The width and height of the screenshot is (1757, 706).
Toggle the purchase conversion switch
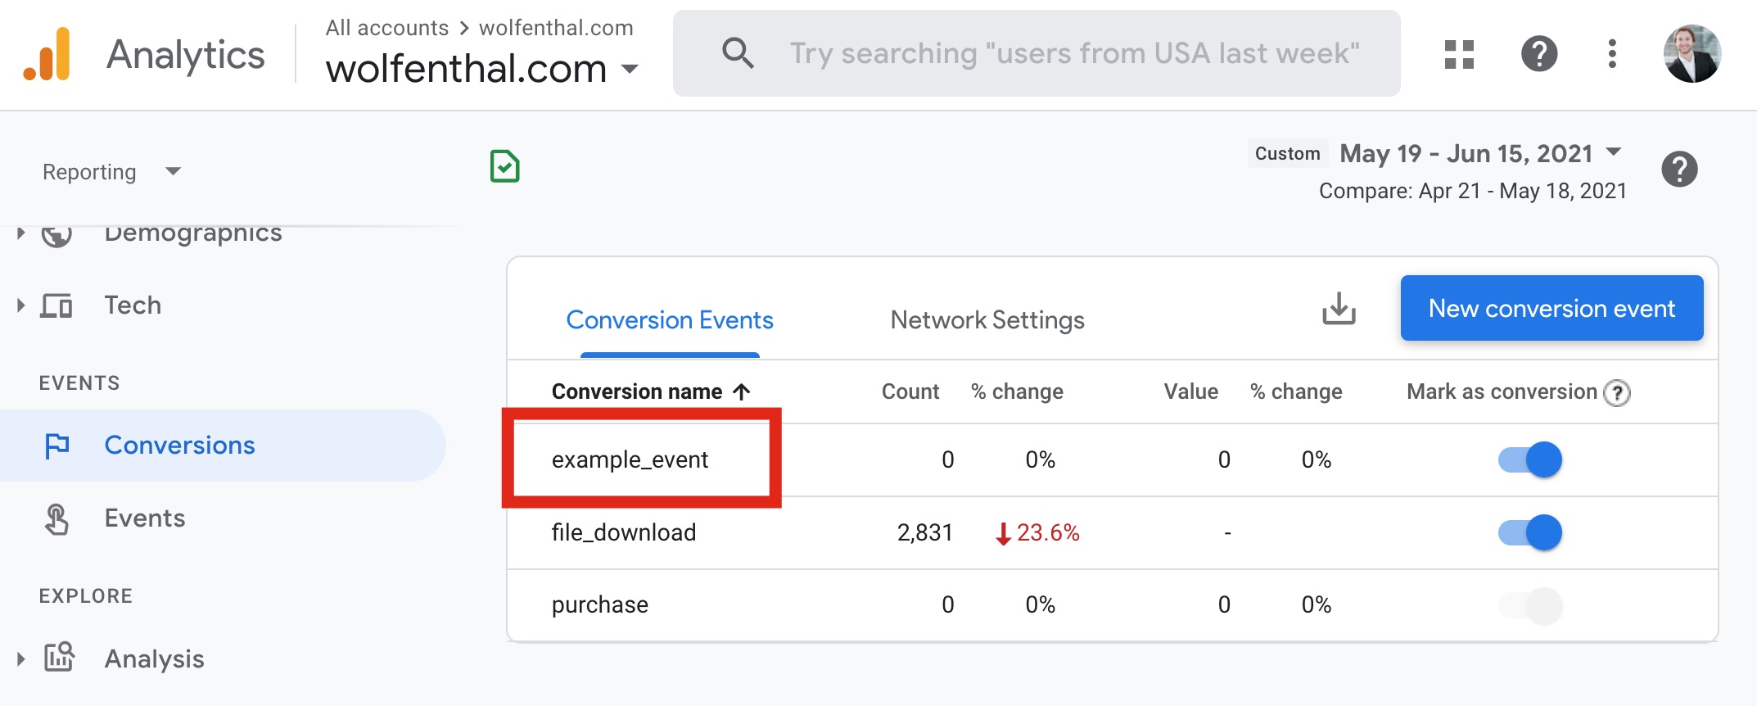tap(1530, 605)
